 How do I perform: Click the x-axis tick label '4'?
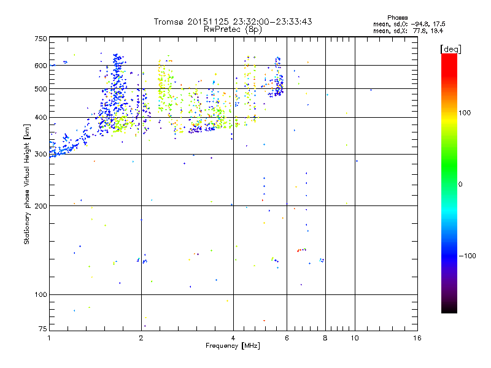pos(233,338)
